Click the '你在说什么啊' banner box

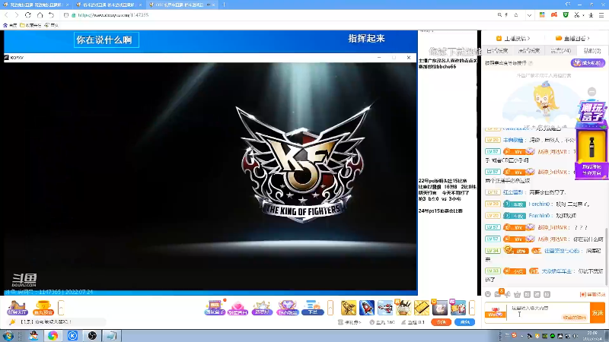click(107, 40)
